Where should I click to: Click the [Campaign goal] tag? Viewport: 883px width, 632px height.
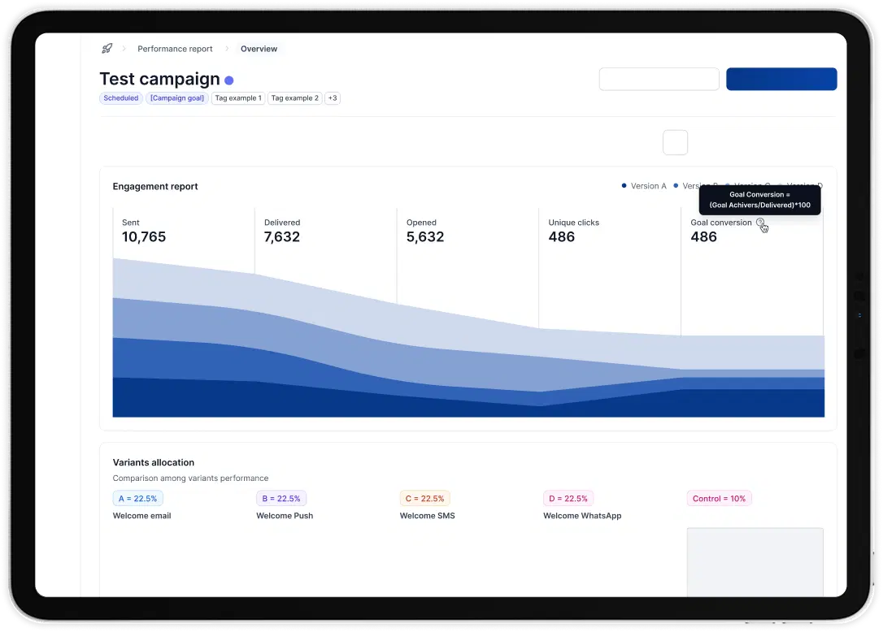coord(176,98)
